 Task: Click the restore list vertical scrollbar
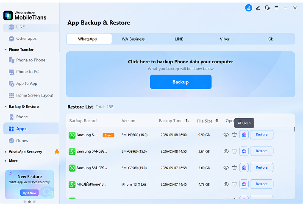tap(294, 129)
